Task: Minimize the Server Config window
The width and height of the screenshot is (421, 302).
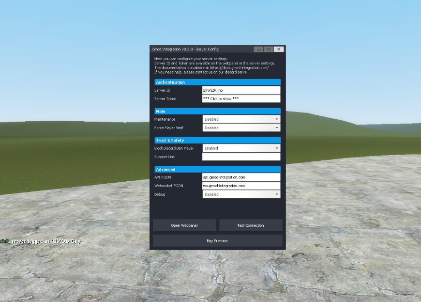Action: (x=259, y=49)
